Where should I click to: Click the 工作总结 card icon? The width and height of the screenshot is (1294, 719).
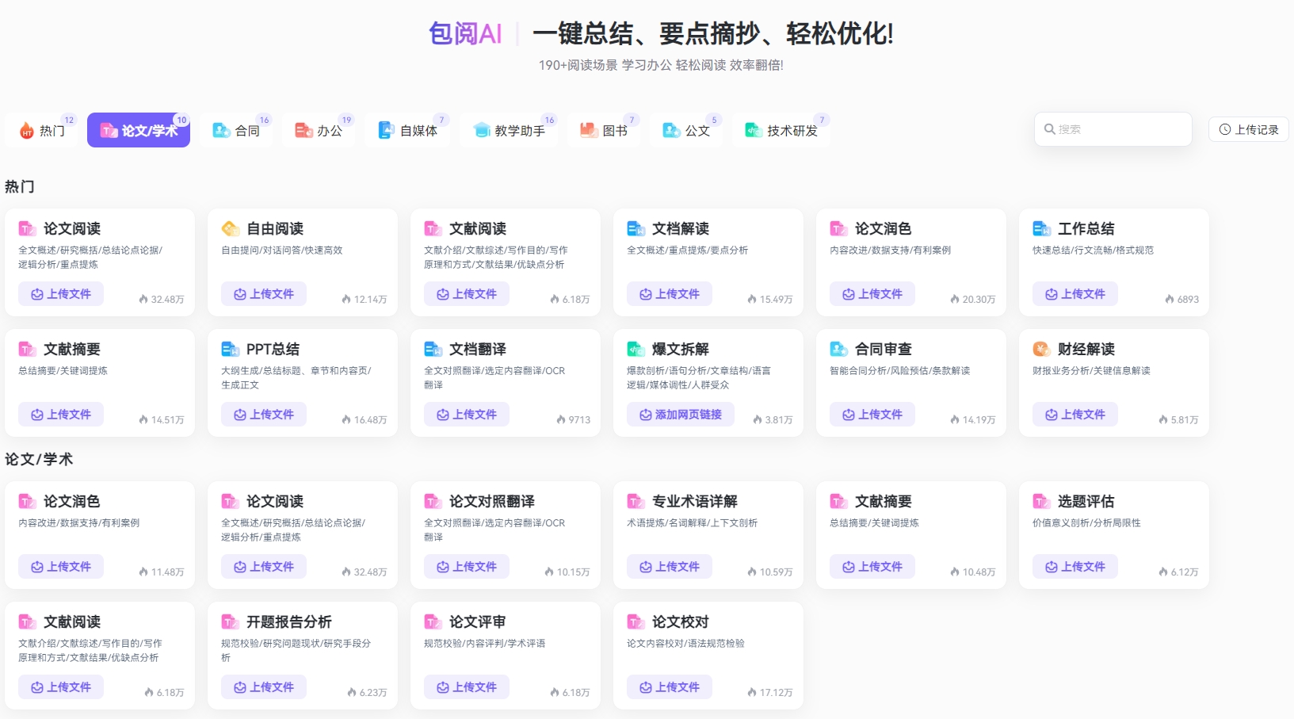click(x=1041, y=229)
